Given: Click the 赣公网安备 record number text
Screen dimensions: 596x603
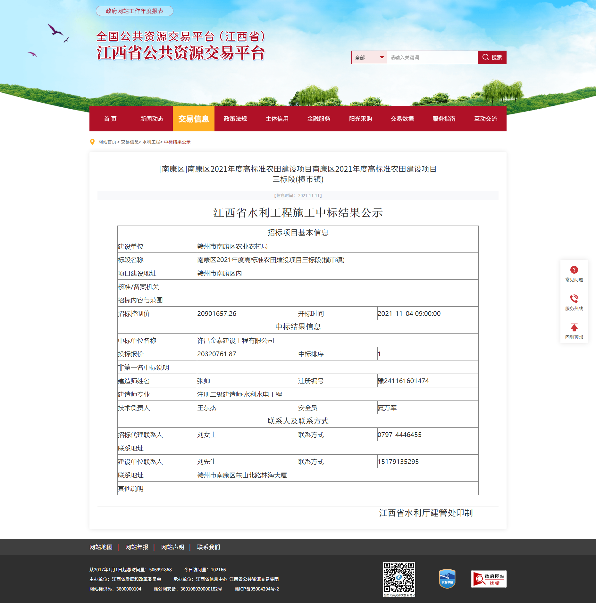Looking at the screenshot, I should coord(188,589).
